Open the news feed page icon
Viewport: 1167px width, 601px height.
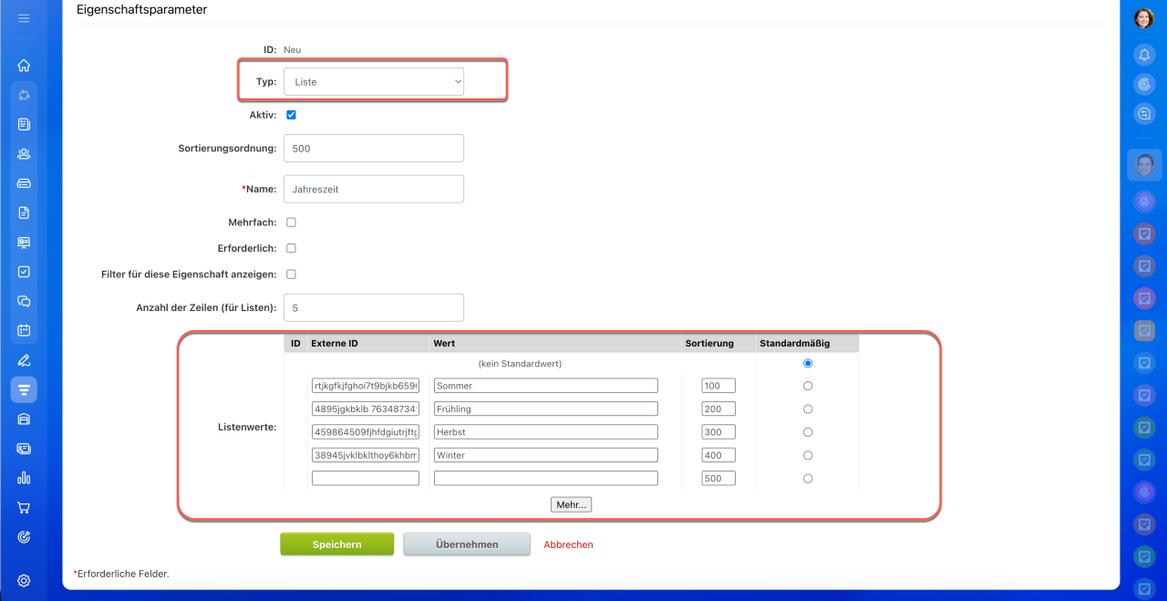click(24, 124)
